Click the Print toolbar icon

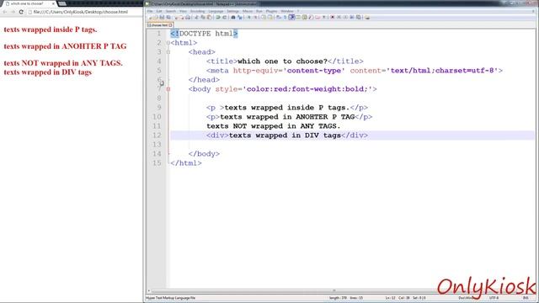click(188, 17)
